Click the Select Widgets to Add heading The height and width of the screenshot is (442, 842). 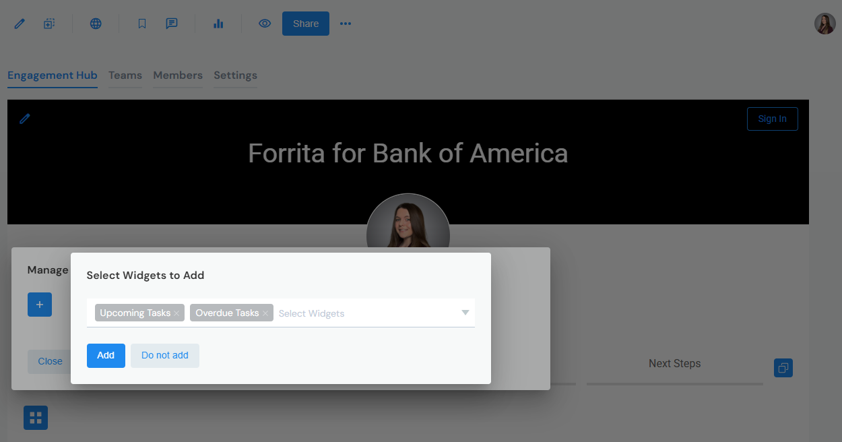[x=145, y=275]
